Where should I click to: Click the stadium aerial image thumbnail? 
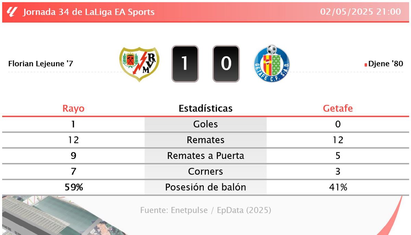(x=51, y=216)
